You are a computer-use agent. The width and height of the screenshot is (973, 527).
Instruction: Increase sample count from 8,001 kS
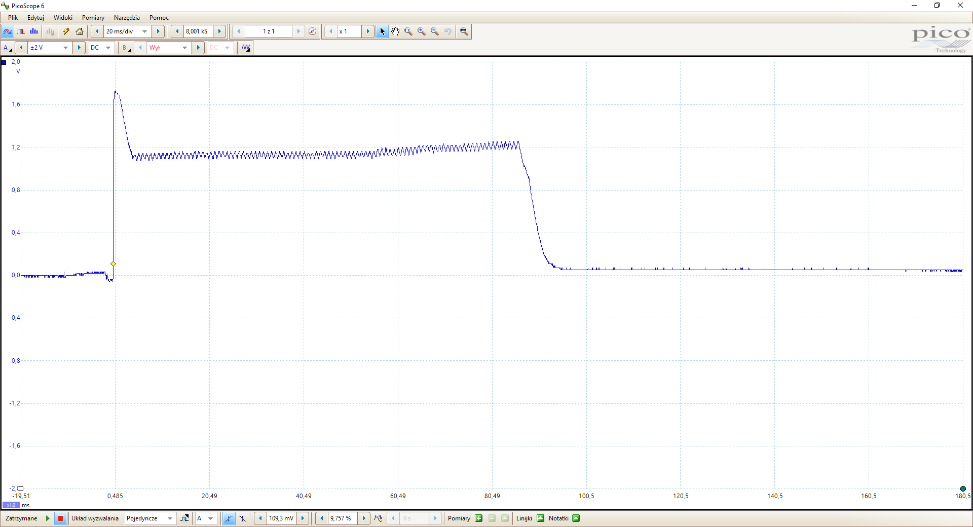click(219, 31)
